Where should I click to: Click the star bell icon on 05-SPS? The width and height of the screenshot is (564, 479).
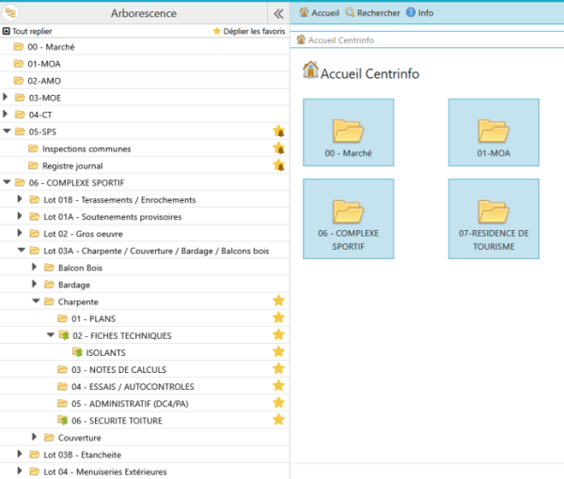[x=278, y=131]
